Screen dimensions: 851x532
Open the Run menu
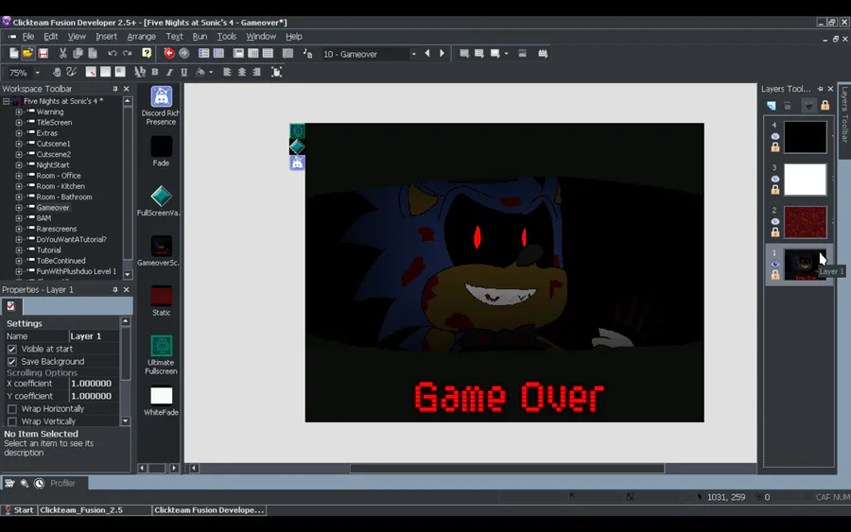pyautogui.click(x=200, y=36)
